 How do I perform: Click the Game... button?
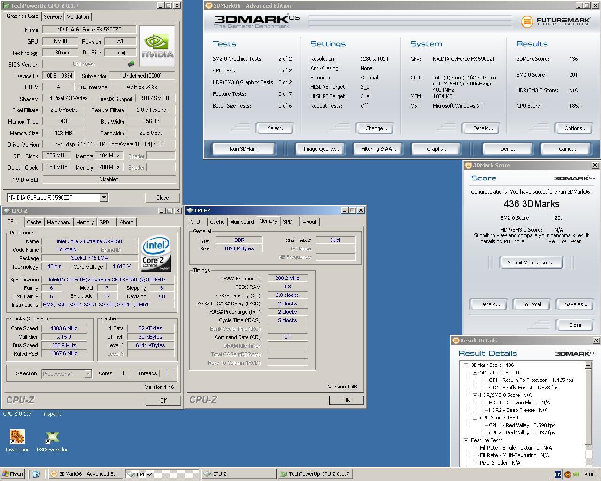[x=567, y=149]
